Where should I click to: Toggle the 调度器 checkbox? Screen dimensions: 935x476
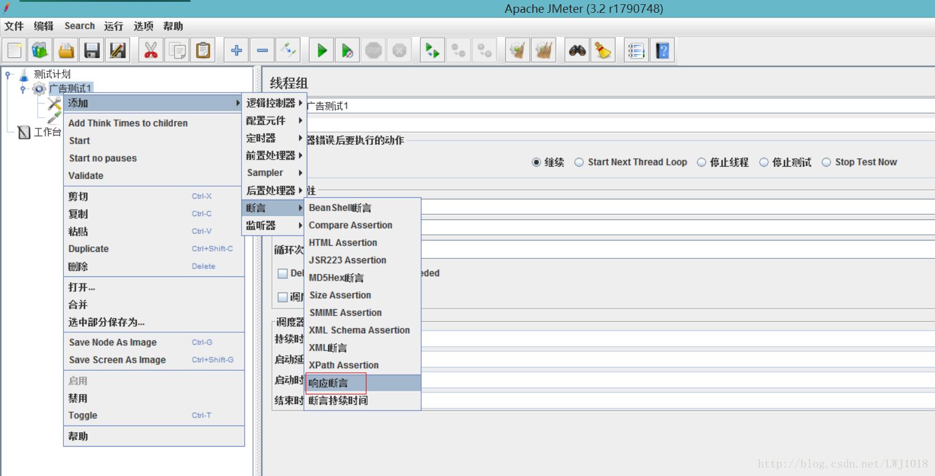coord(282,297)
